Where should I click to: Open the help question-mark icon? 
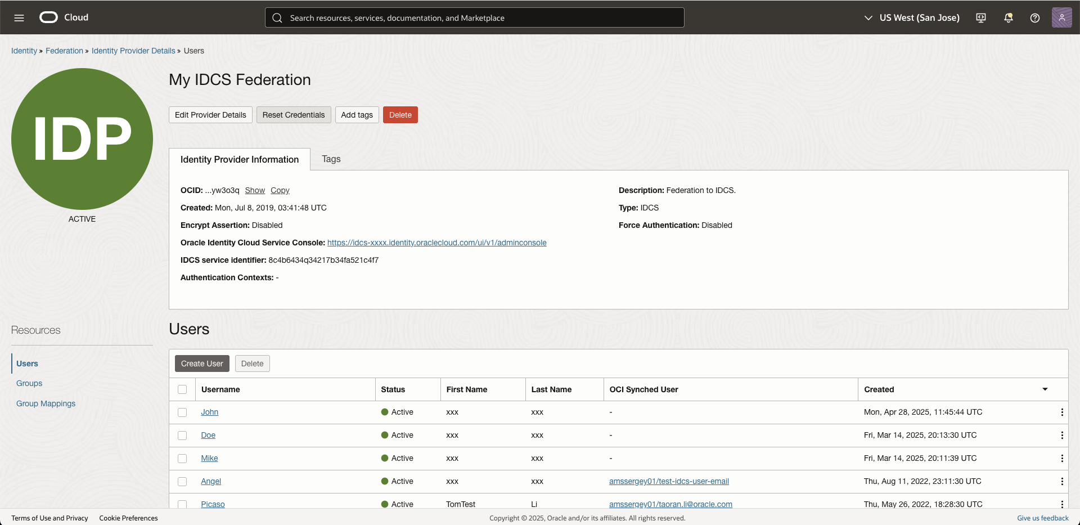(x=1035, y=17)
